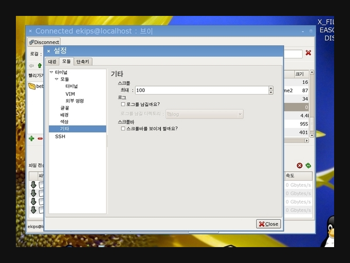Click the red minus remove bookmark icon
Viewport: 350px width, 263px height.
(40, 138)
